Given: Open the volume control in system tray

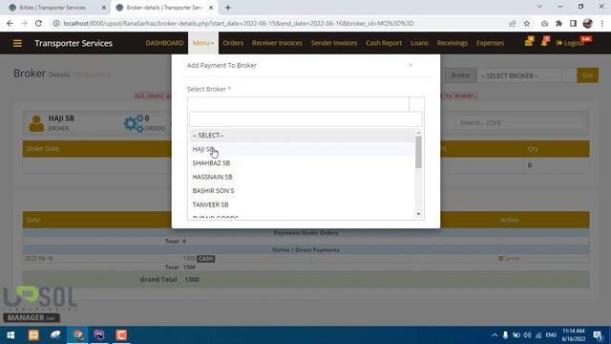Looking at the screenshot, I should coord(527,335).
